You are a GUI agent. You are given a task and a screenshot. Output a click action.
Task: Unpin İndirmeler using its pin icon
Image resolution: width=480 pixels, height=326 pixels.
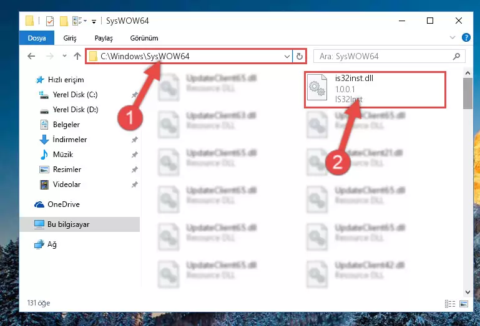tap(134, 140)
